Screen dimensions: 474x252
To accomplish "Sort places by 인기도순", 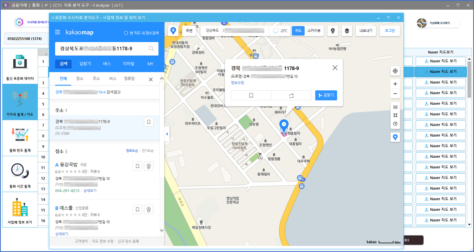I will click(148, 151).
